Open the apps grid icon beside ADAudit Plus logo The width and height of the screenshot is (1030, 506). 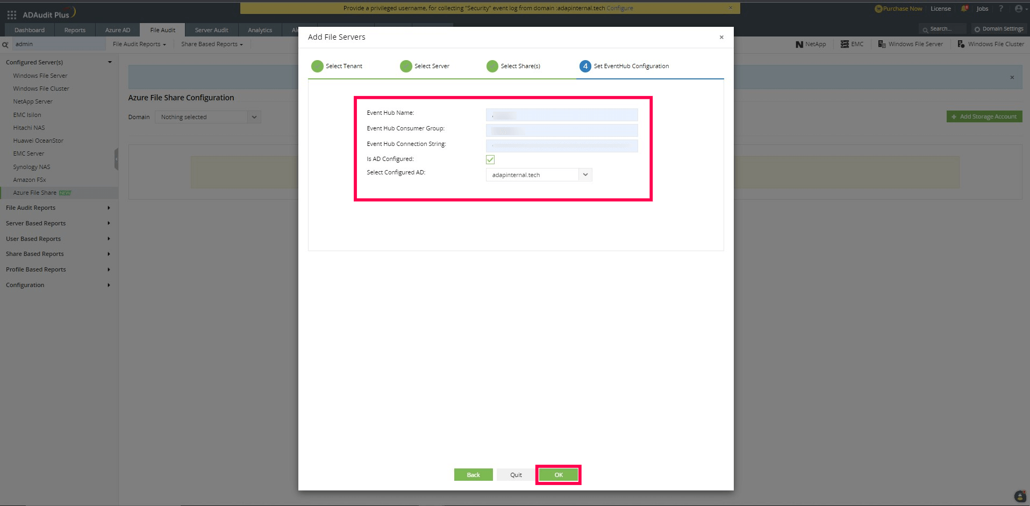coord(11,14)
